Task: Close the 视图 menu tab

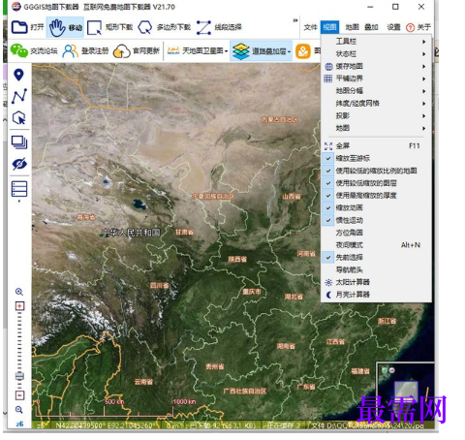Action: pyautogui.click(x=329, y=27)
